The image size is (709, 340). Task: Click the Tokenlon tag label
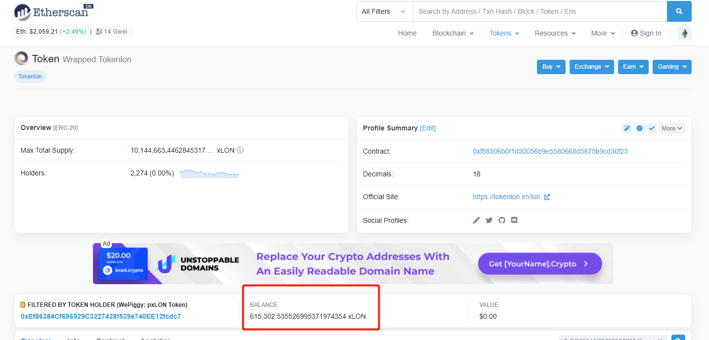coord(30,77)
